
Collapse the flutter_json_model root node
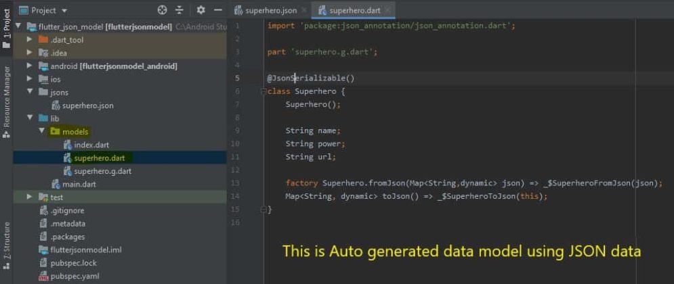click(x=18, y=26)
